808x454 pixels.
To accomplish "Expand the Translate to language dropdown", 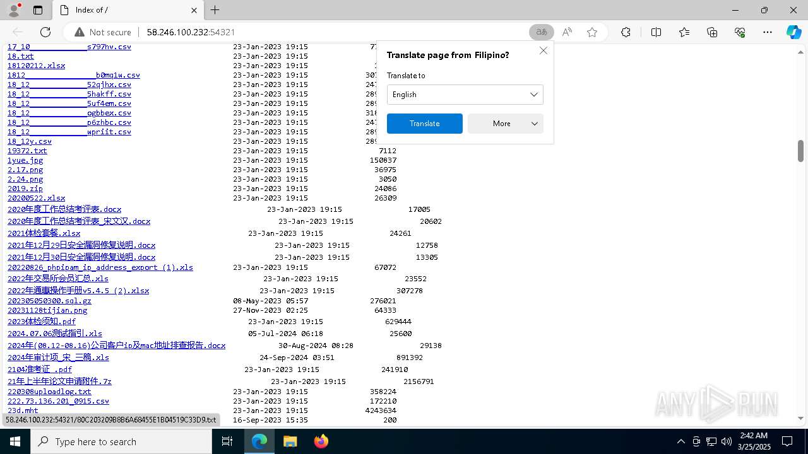I will (465, 95).
